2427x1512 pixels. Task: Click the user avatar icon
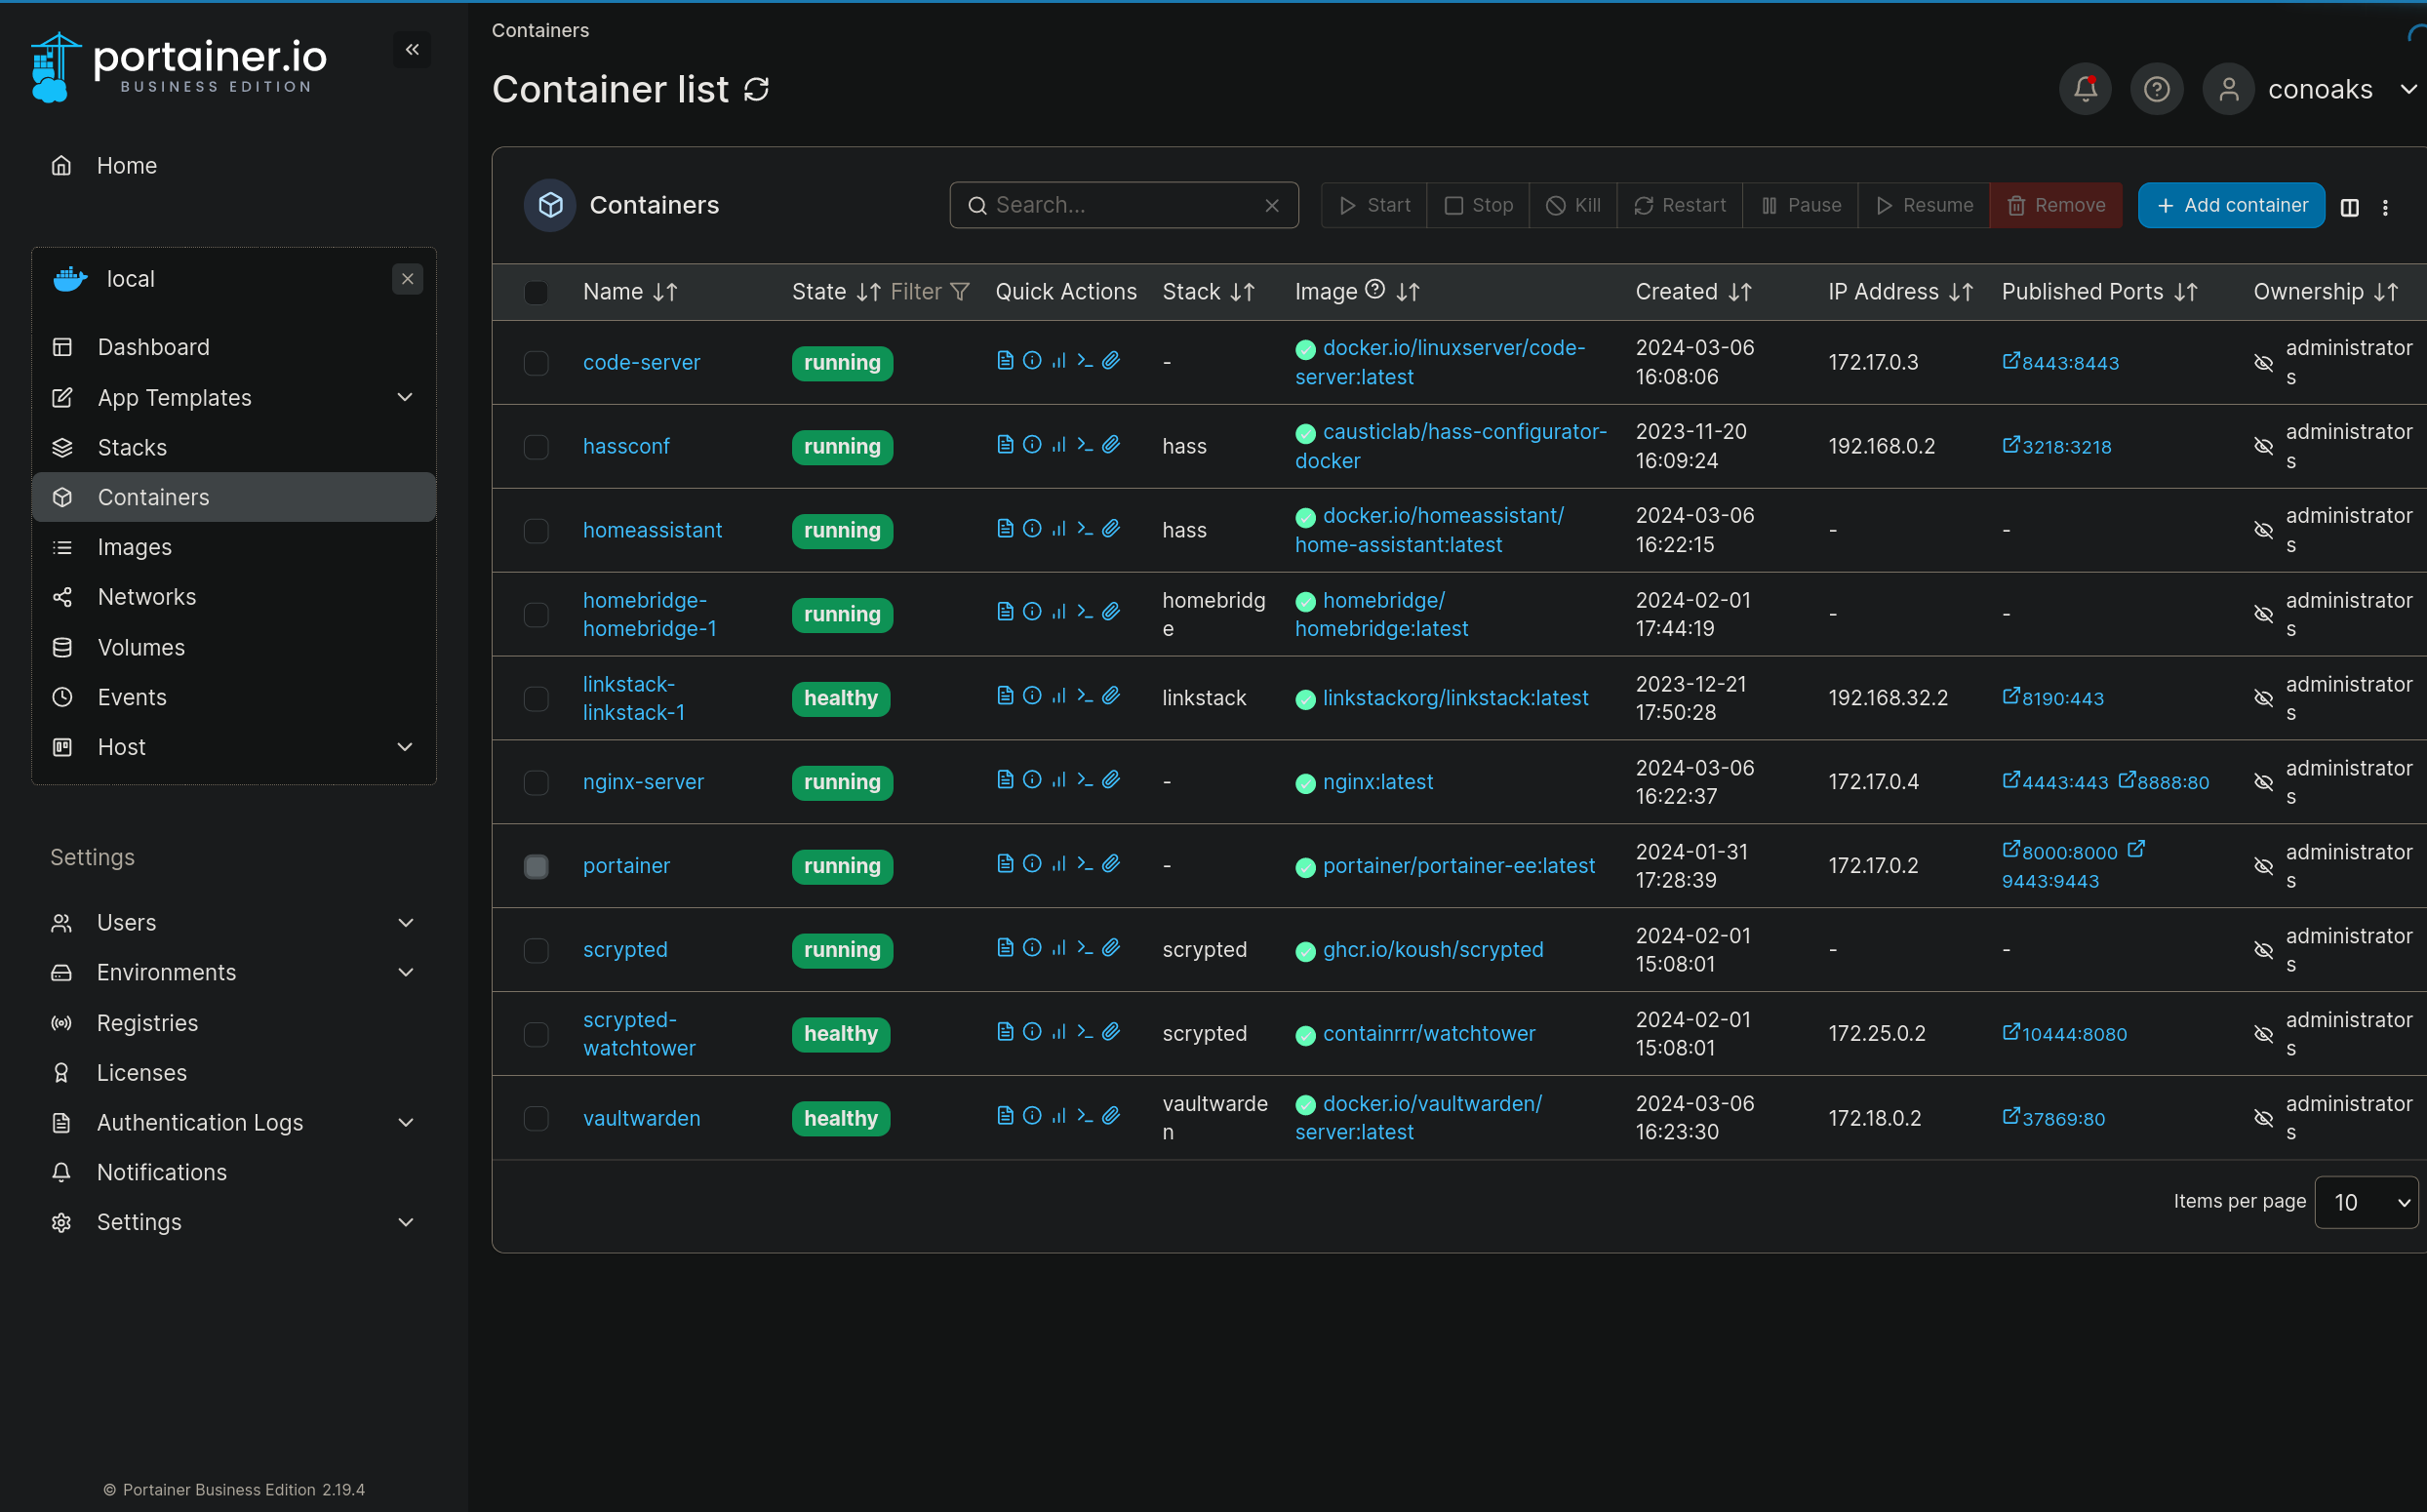point(2229,89)
